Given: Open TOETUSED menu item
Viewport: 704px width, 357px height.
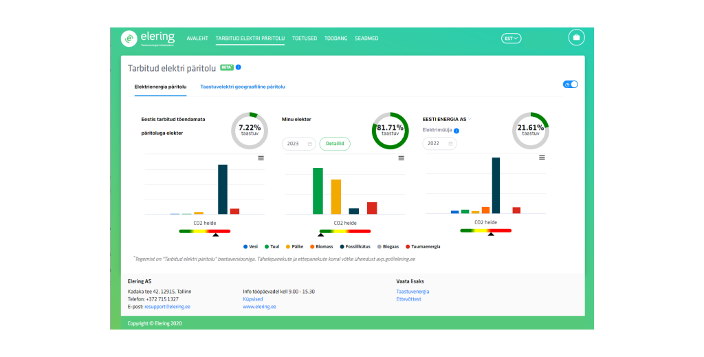Looking at the screenshot, I should tap(305, 39).
